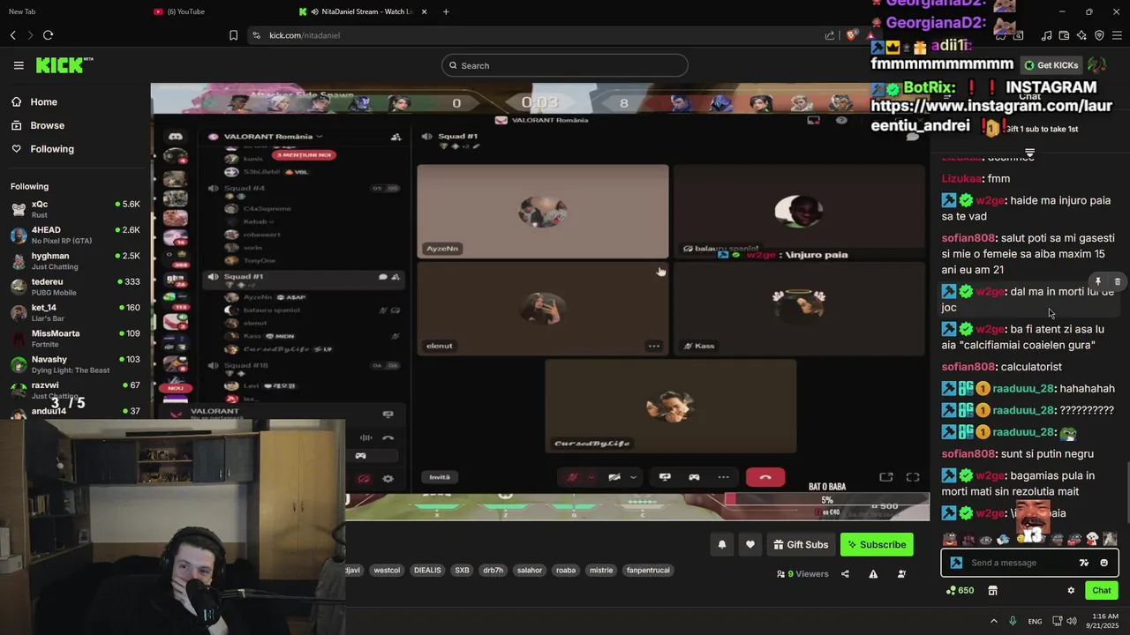Click the Kick search field

click(565, 65)
